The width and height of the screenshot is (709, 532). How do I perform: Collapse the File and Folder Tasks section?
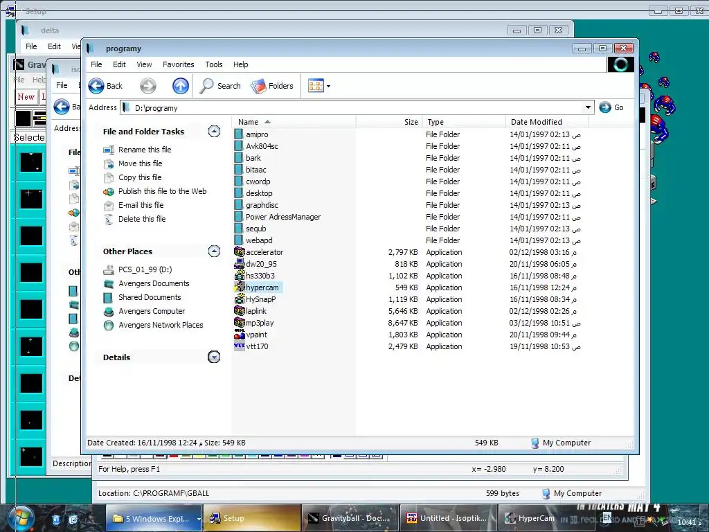pos(214,131)
